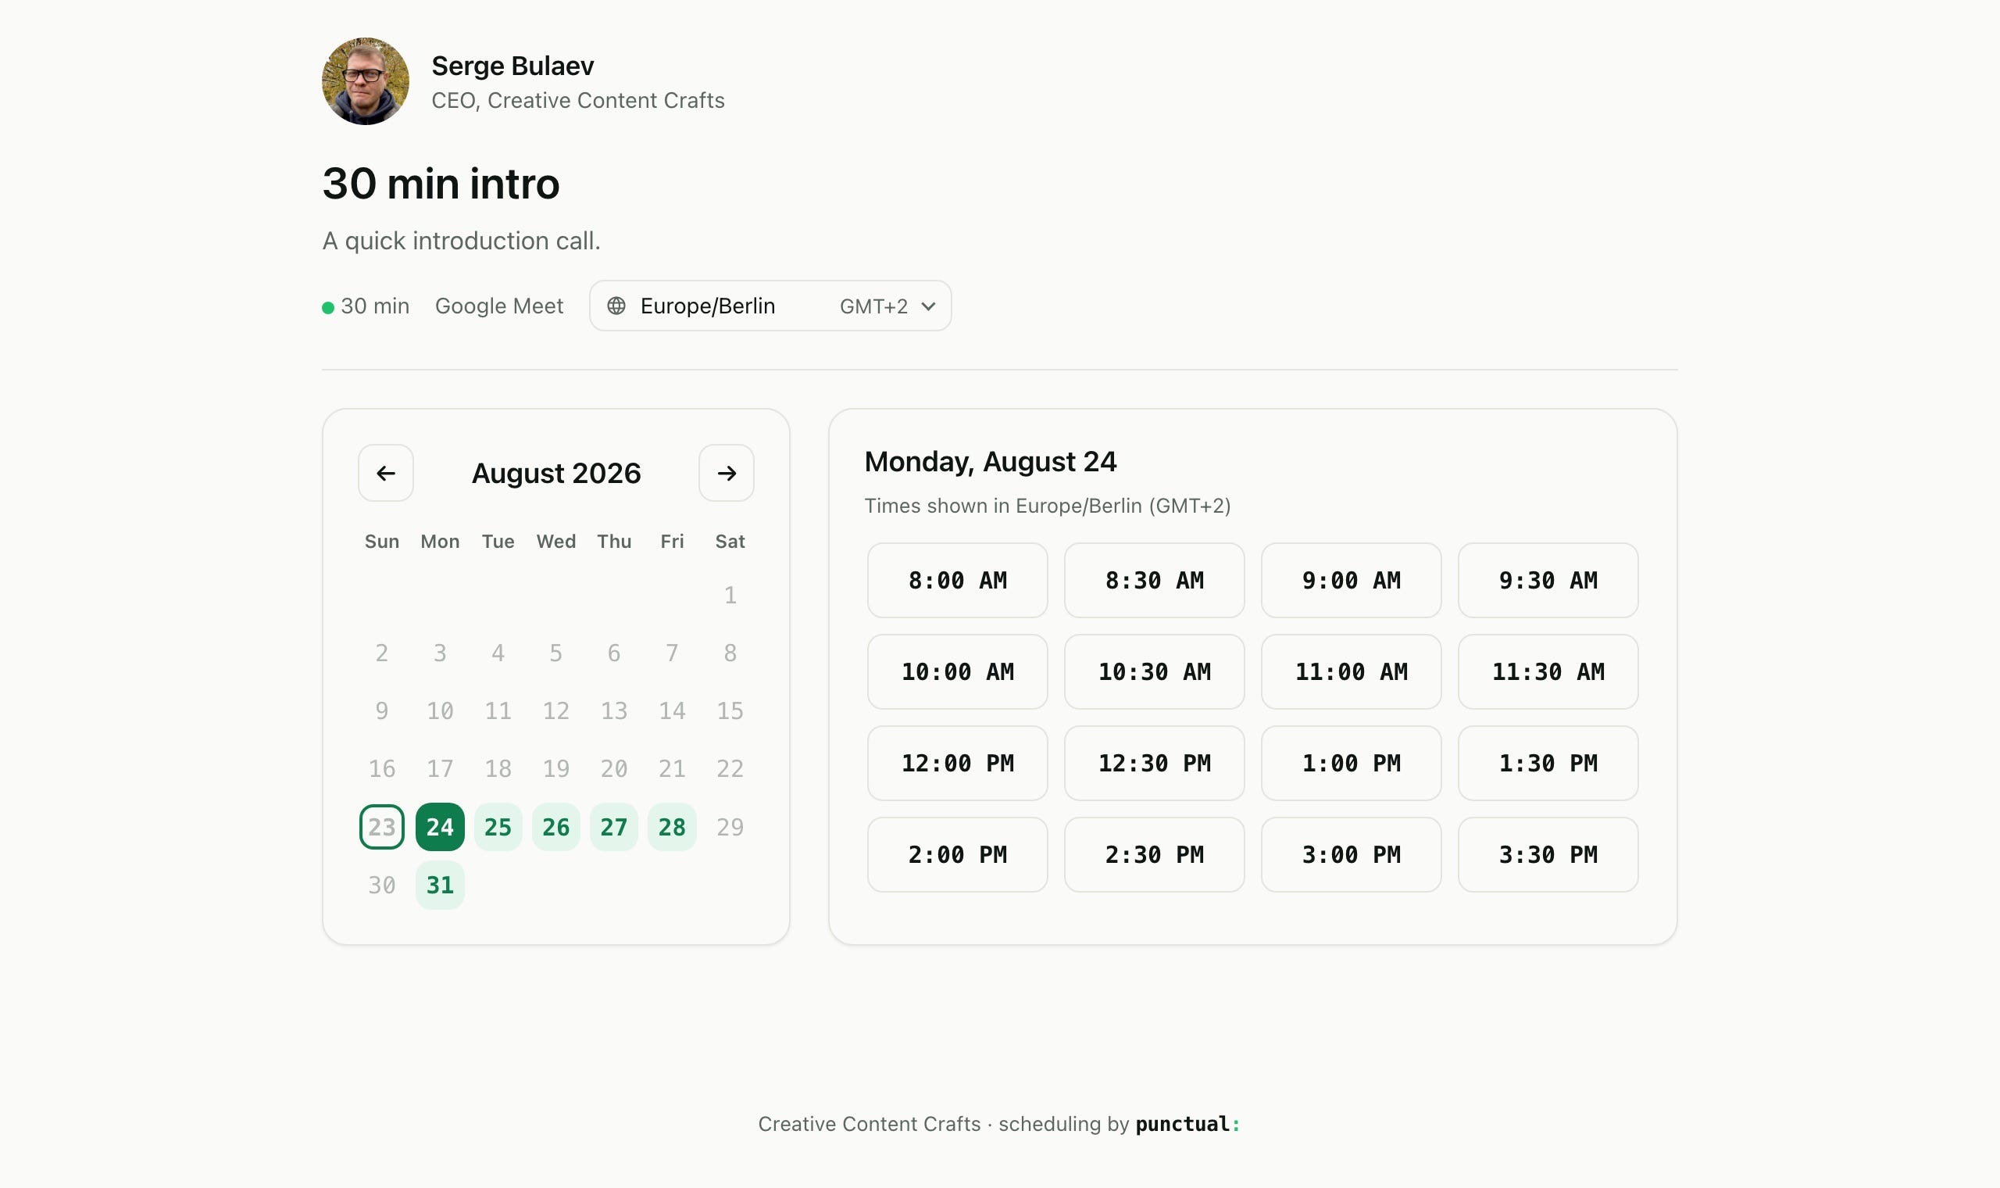2000x1188 pixels.
Task: Choose the 9:30 AM time slot
Action: (1548, 581)
